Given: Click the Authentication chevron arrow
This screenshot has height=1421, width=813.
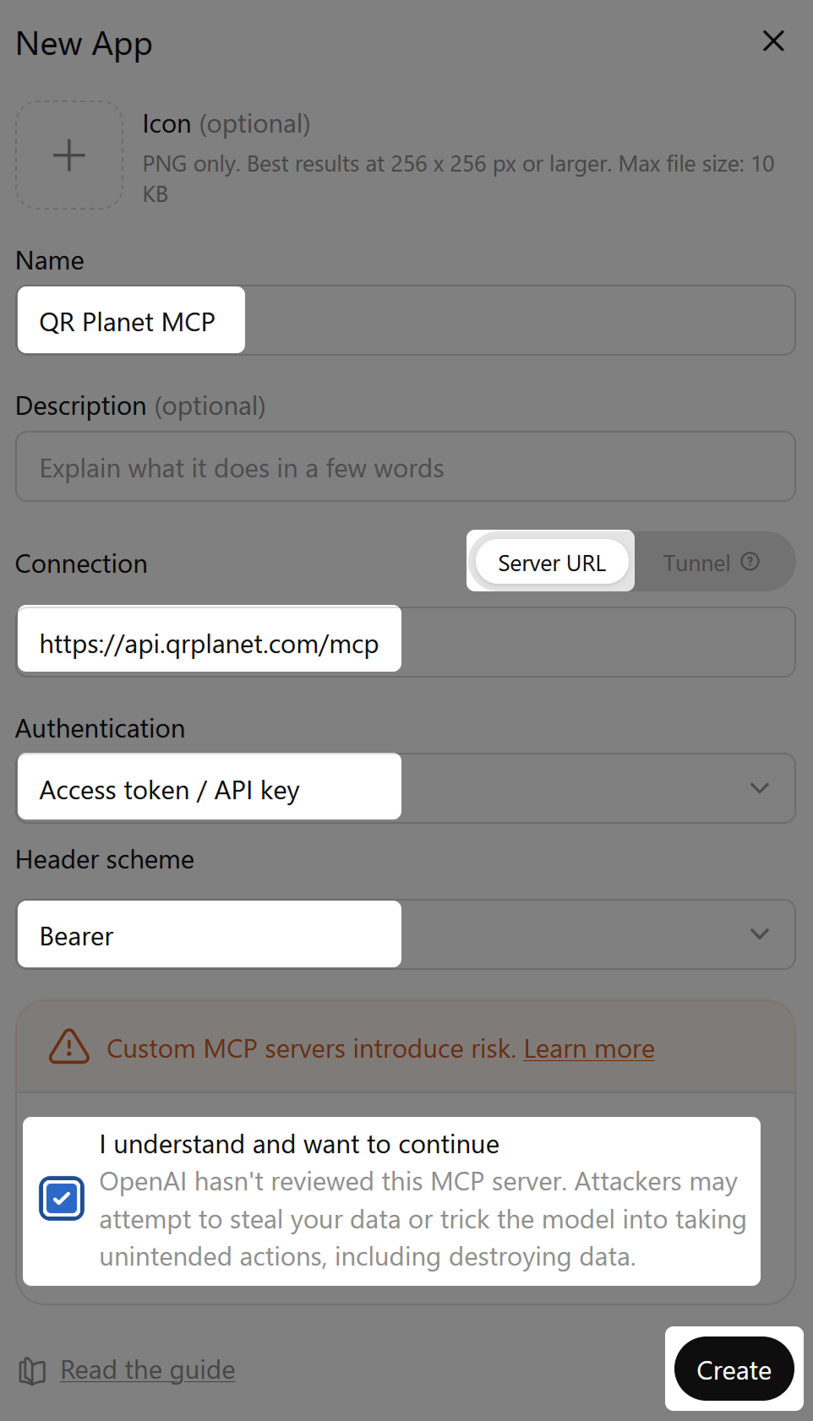Looking at the screenshot, I should [760, 788].
